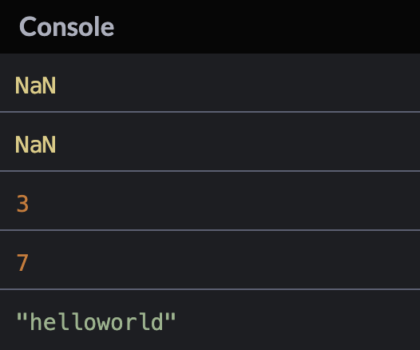
Task: Click divider line below the second NaN row
Action: point(210,171)
